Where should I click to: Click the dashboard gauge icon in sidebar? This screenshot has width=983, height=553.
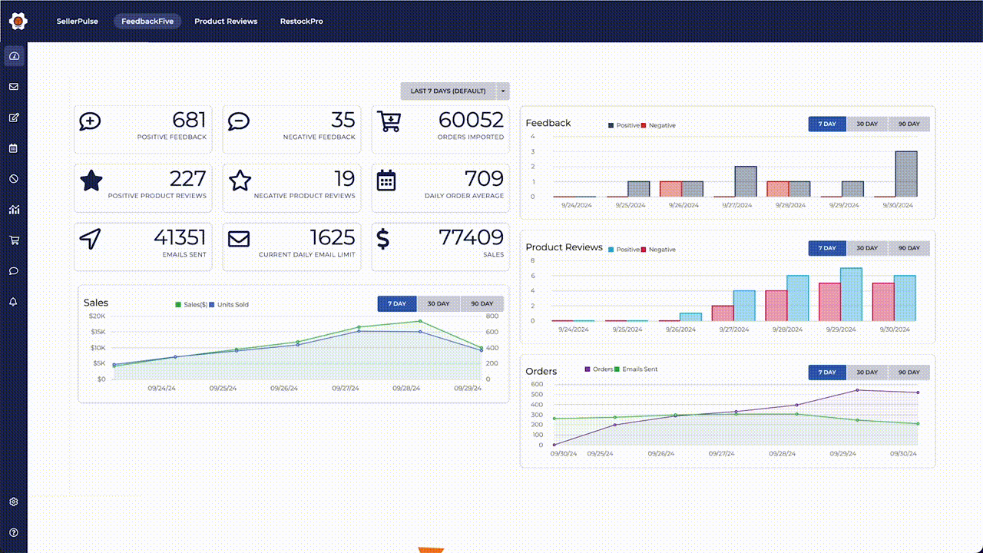pyautogui.click(x=14, y=56)
